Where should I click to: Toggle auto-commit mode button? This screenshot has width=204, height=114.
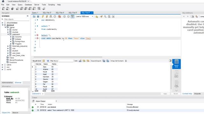(73, 16)
